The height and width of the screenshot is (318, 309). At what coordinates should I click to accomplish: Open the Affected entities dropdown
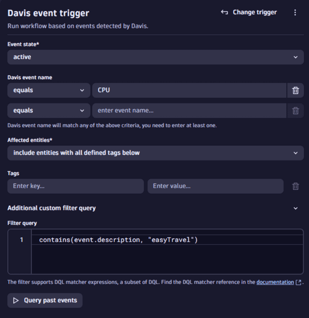(x=156, y=153)
